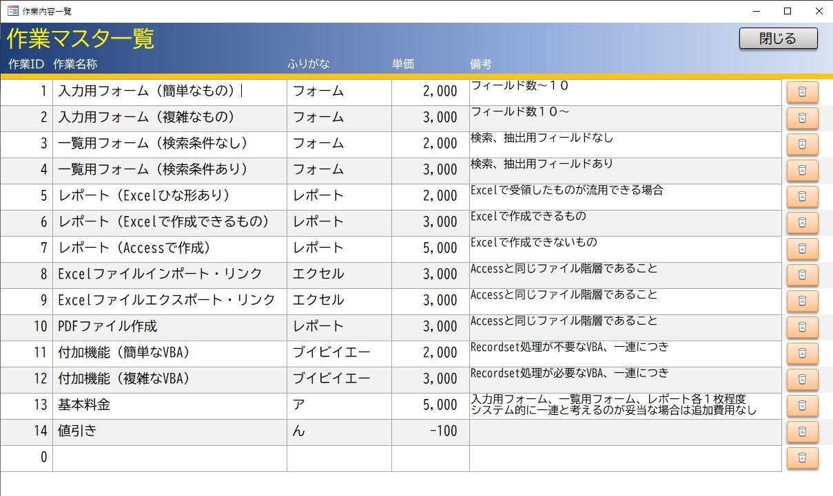This screenshot has width=833, height=496.
Task: Delete 付加機能（簡単なVBA） using its trash icon
Action: [x=802, y=354]
